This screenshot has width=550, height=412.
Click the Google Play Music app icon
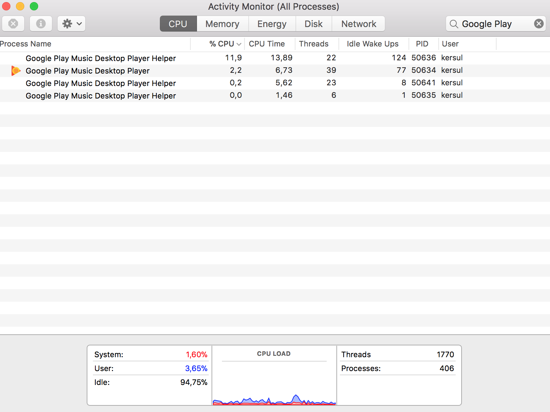(x=16, y=71)
